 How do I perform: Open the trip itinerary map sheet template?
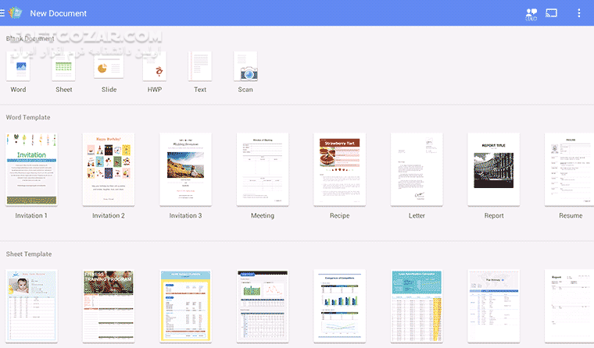[494, 306]
